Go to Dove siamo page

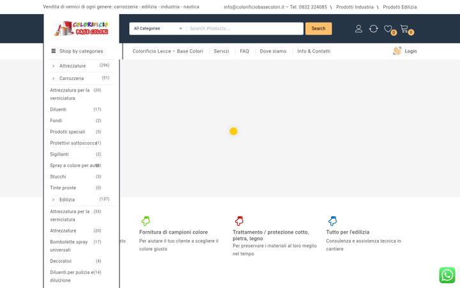pyautogui.click(x=273, y=51)
